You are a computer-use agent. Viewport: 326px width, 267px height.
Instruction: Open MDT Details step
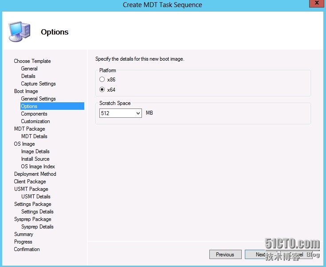point(34,136)
